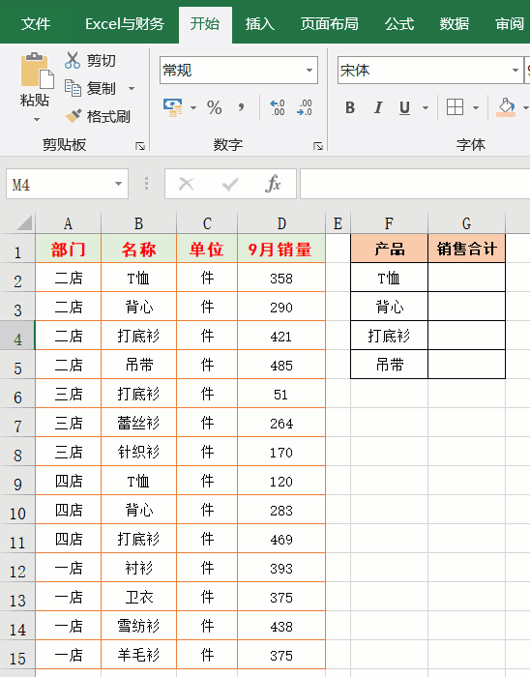Switch to the 开始 (Home) tab
This screenshot has height=677, width=530.
205,24
